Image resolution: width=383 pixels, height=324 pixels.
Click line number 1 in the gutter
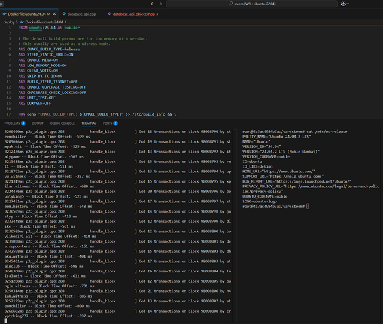click(x=10, y=28)
